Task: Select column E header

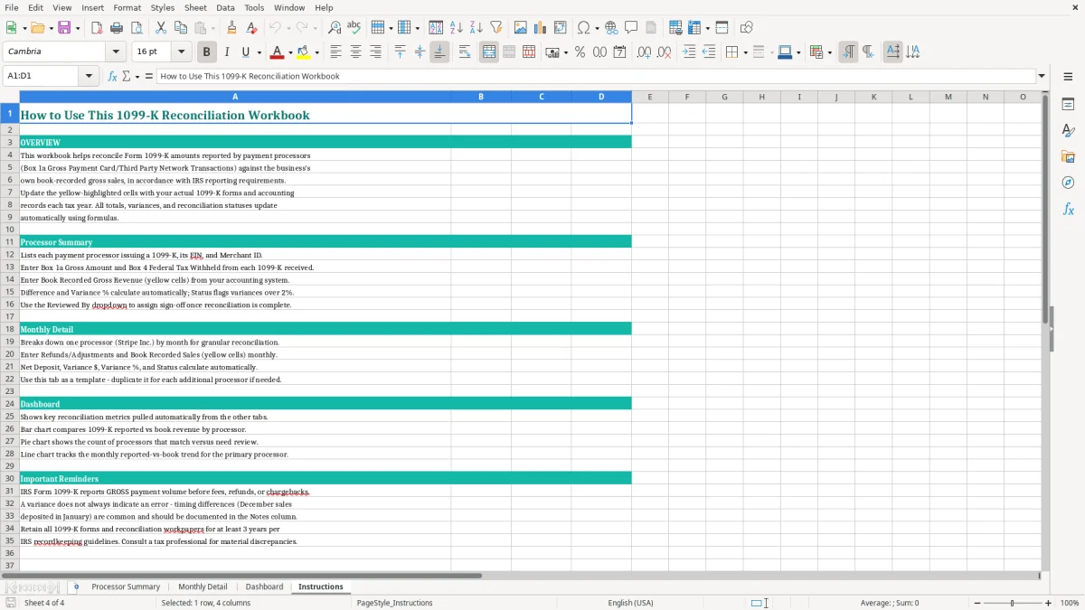Action: pyautogui.click(x=649, y=97)
